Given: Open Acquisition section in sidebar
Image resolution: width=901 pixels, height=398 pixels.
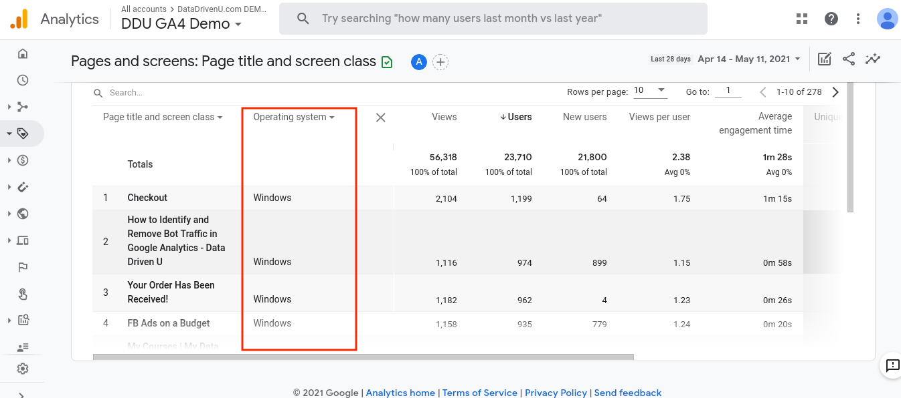Looking at the screenshot, I should tap(23, 107).
